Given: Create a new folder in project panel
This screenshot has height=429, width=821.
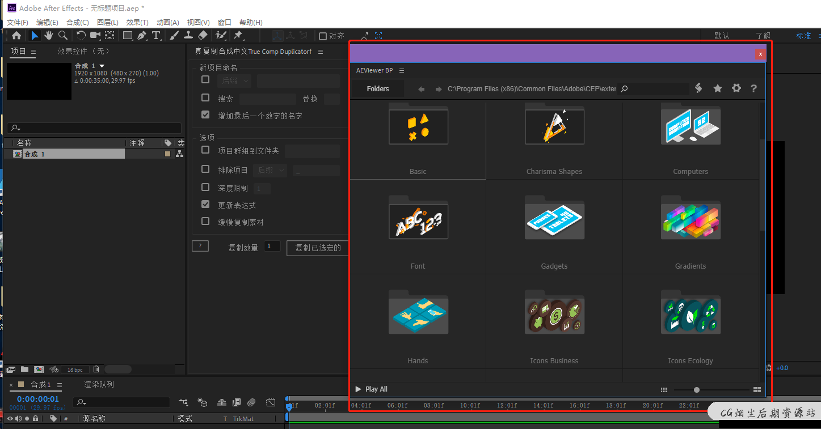Looking at the screenshot, I should (24, 369).
